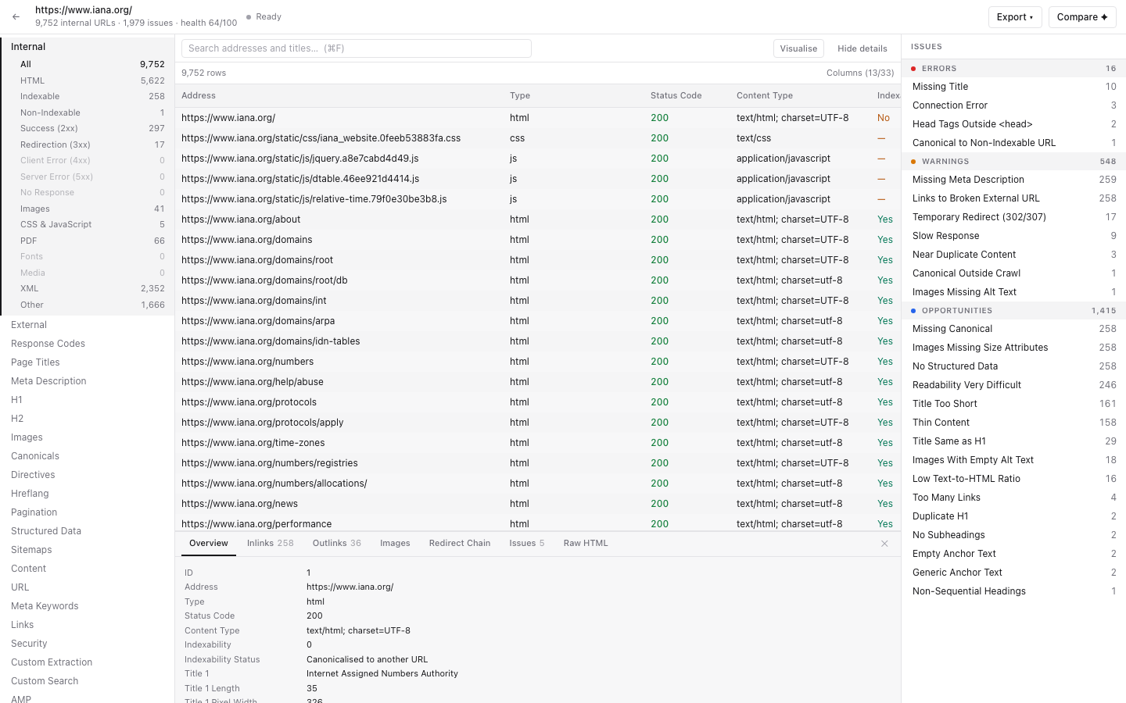
Task: Select the Thin Content issue
Action: (1013, 423)
